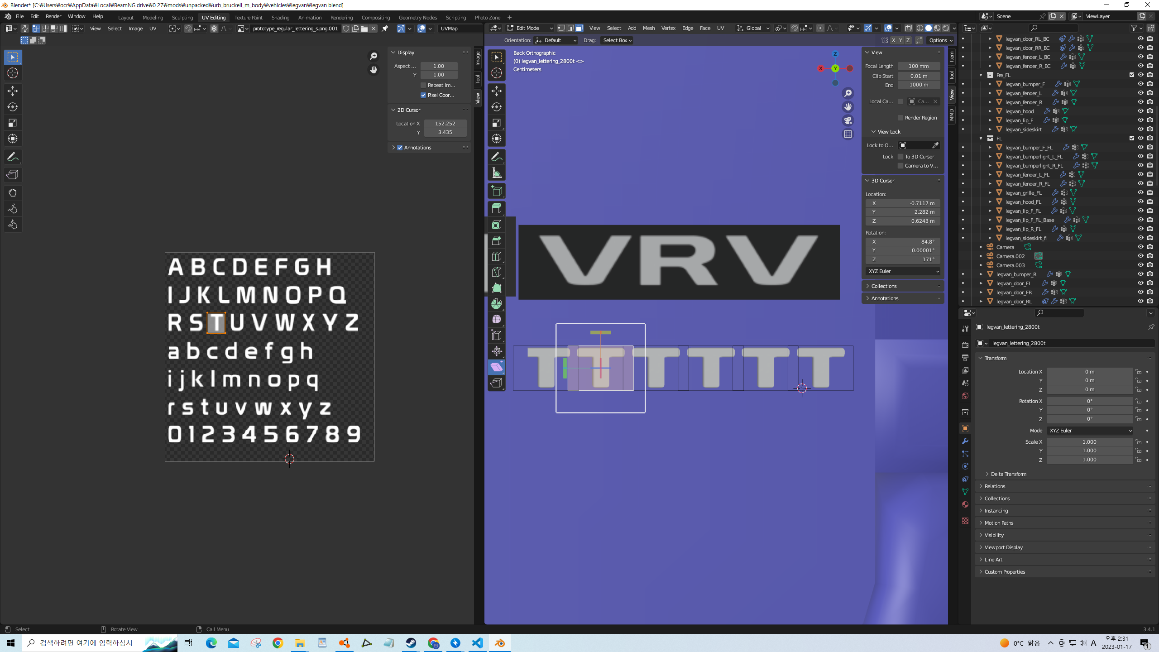Click the Clip Start value field
This screenshot has width=1159, height=652.
coord(919,76)
